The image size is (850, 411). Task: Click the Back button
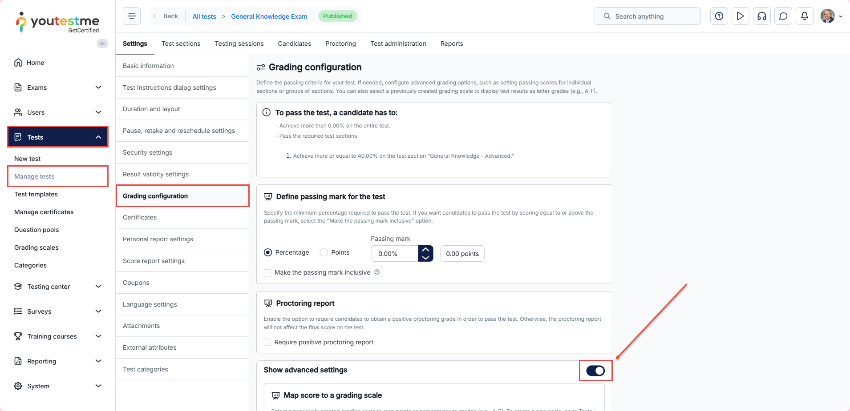click(166, 16)
